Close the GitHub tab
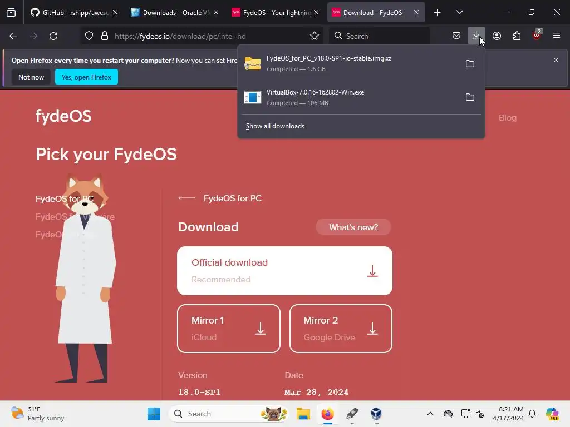Screen dimensions: 570x427 (115, 13)
